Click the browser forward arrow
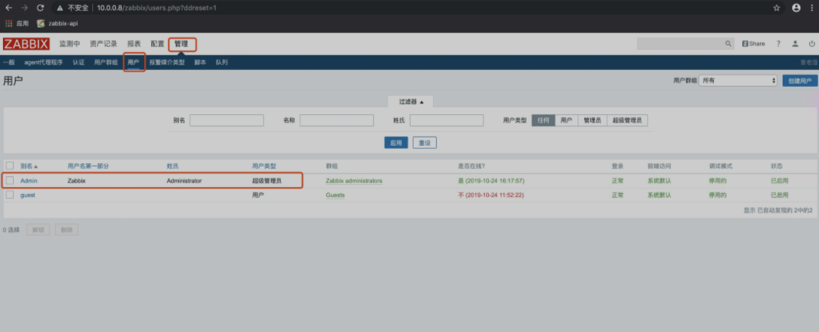Image resolution: width=819 pixels, height=332 pixels. [x=24, y=8]
